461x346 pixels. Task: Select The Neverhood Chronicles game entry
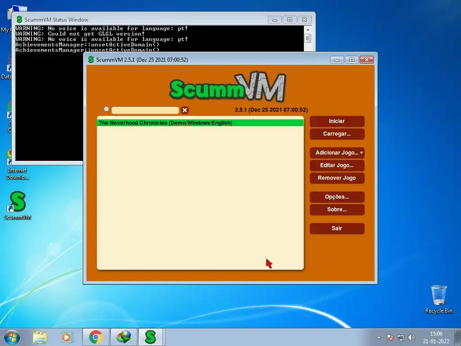coord(200,123)
